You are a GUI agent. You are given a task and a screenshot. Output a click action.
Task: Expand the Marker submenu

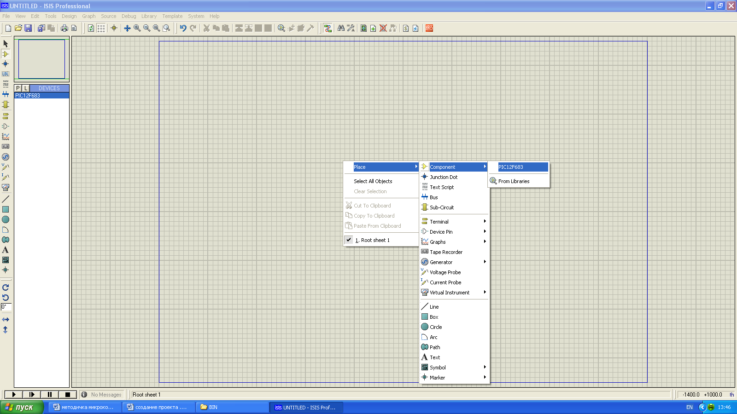[454, 378]
